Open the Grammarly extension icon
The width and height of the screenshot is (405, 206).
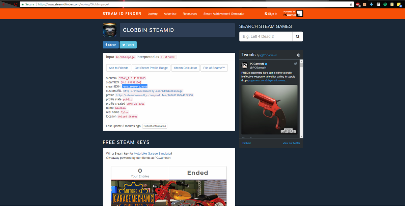[386, 4]
